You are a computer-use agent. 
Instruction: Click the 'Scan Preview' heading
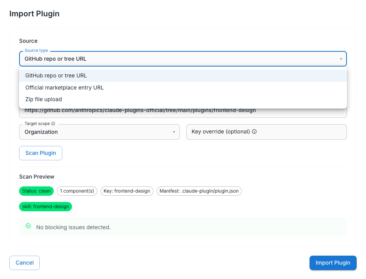37,177
